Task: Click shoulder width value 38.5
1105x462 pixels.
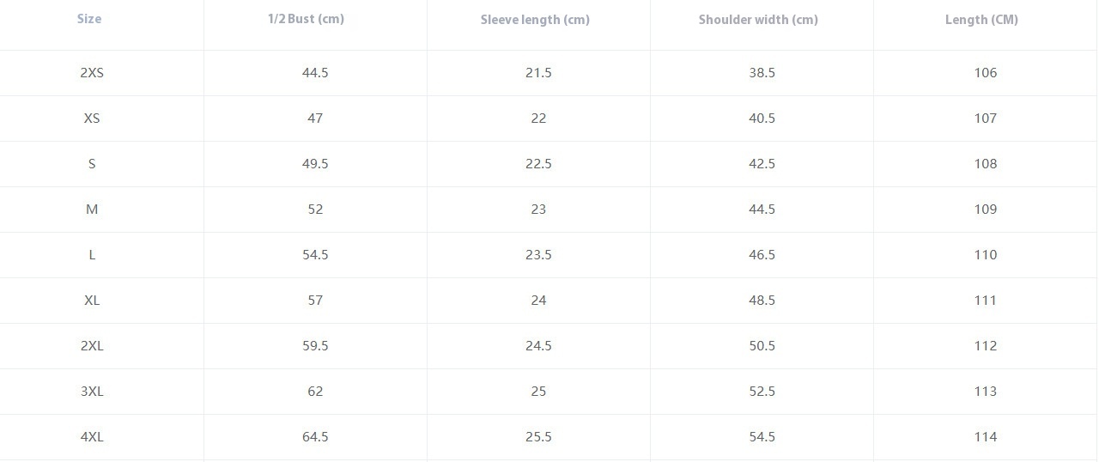Action: pyautogui.click(x=762, y=73)
